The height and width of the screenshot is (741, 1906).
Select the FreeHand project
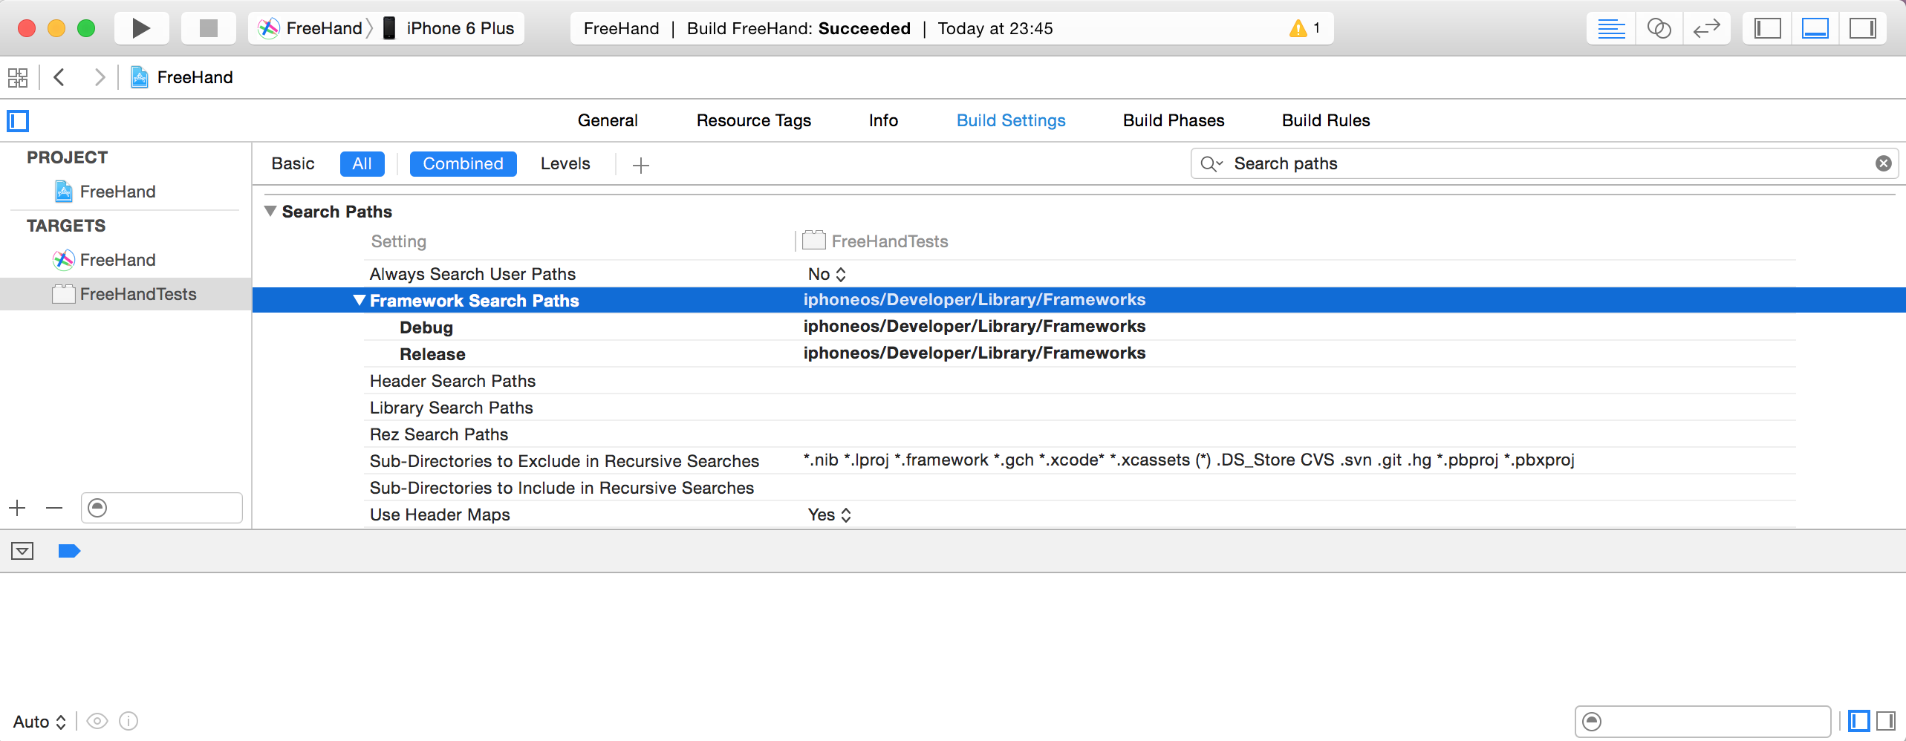pos(105,192)
